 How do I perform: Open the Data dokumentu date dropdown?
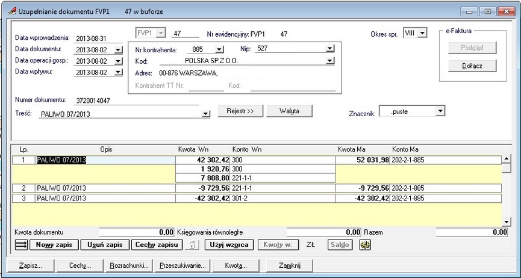coord(119,50)
